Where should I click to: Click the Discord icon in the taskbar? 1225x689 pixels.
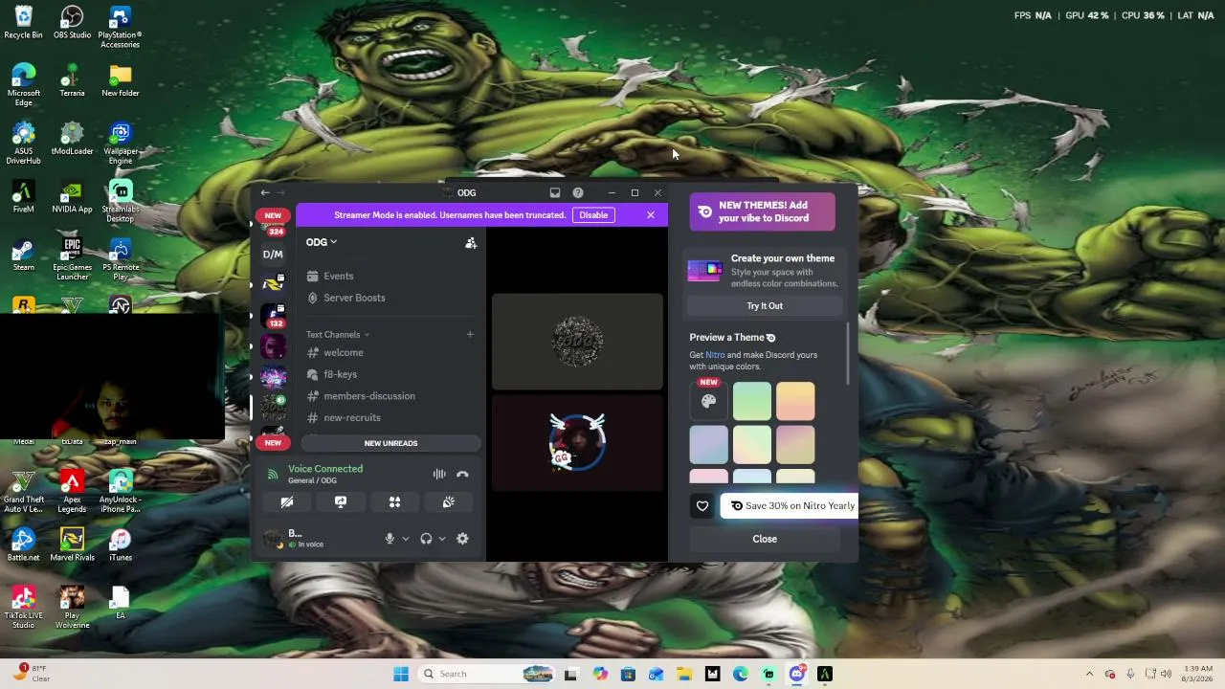(797, 674)
